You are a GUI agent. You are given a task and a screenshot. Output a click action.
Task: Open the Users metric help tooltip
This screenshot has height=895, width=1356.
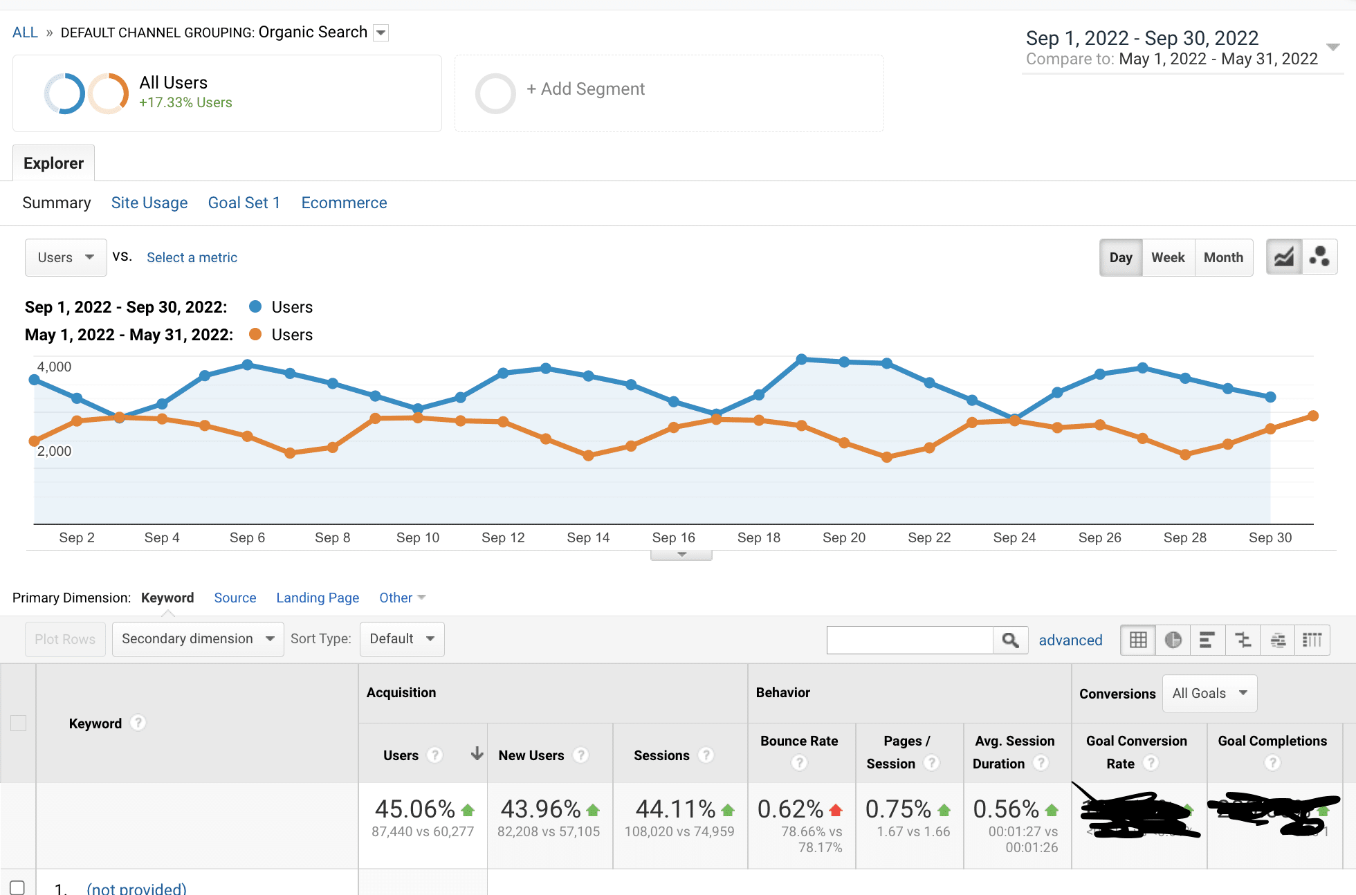coord(435,755)
